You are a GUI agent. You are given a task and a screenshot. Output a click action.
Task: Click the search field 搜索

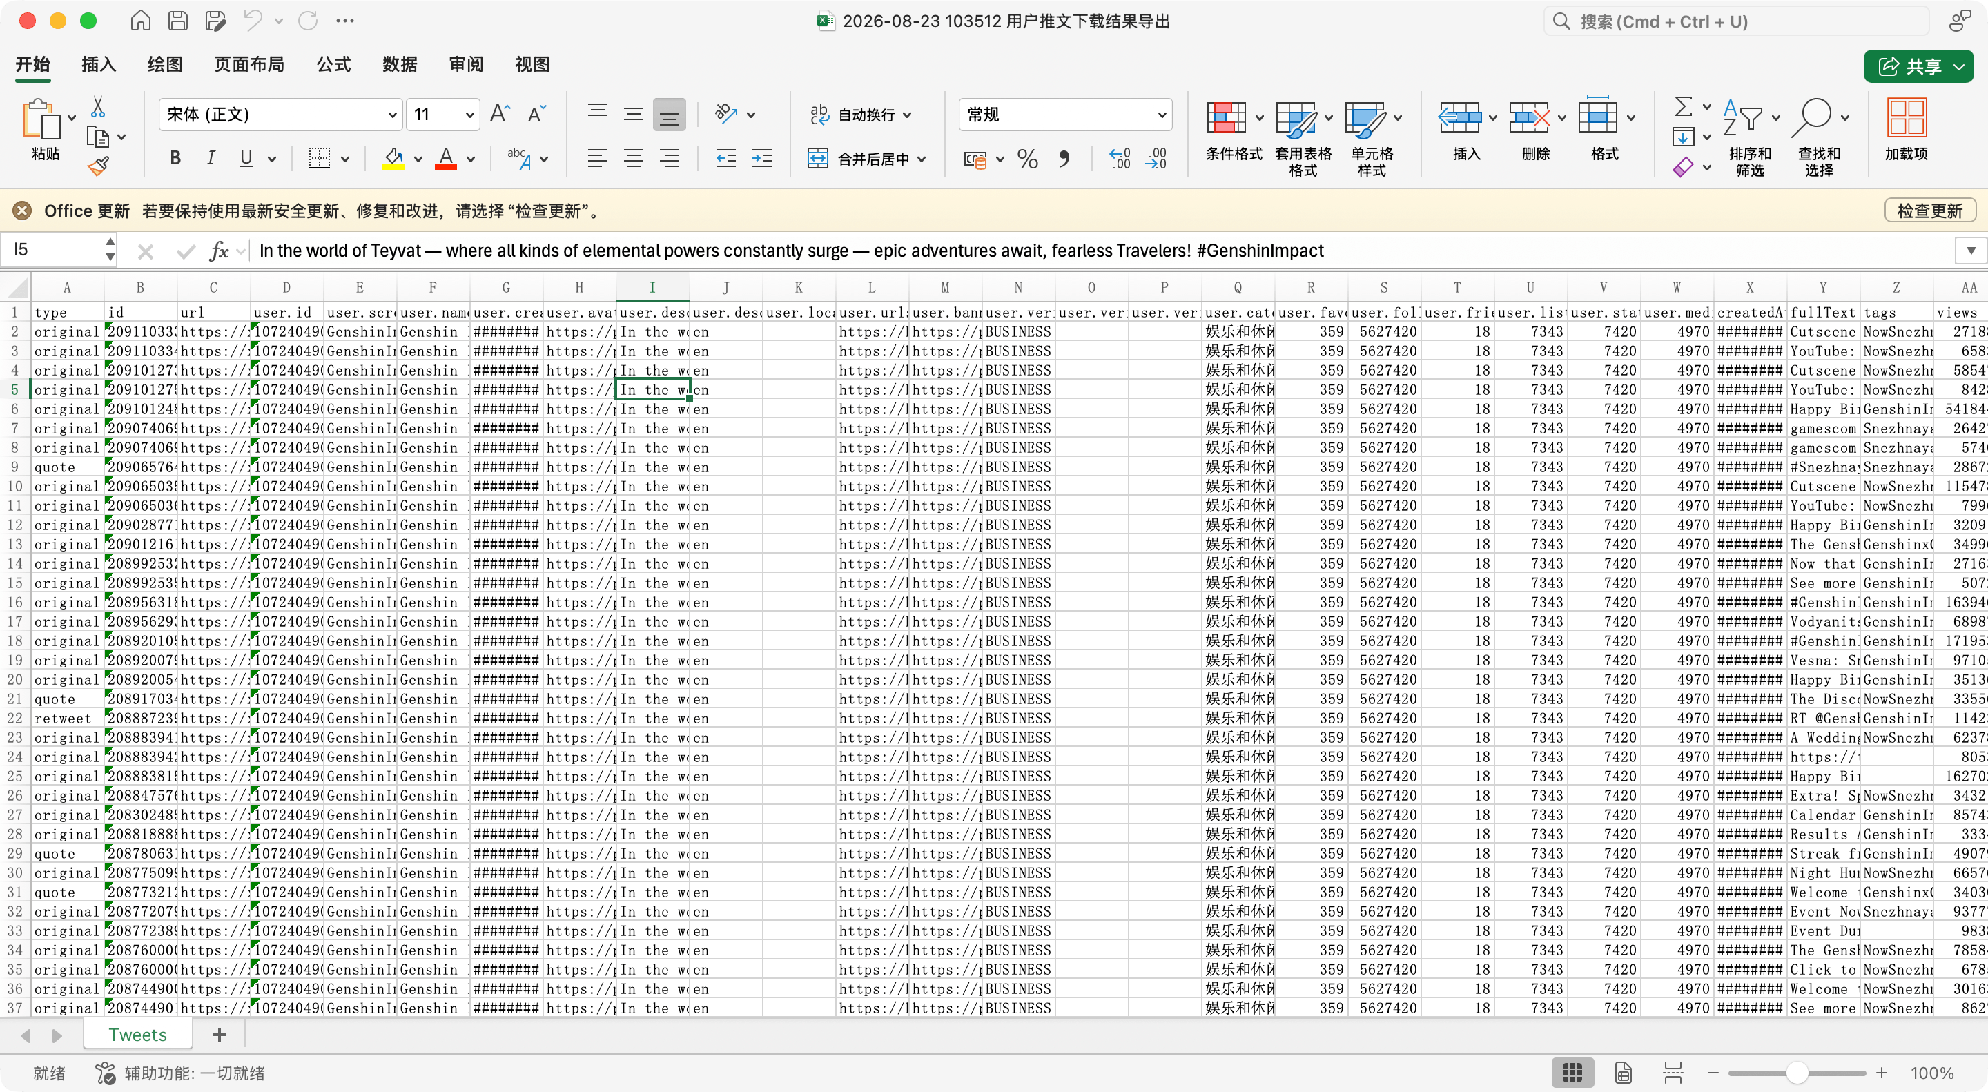[1737, 21]
